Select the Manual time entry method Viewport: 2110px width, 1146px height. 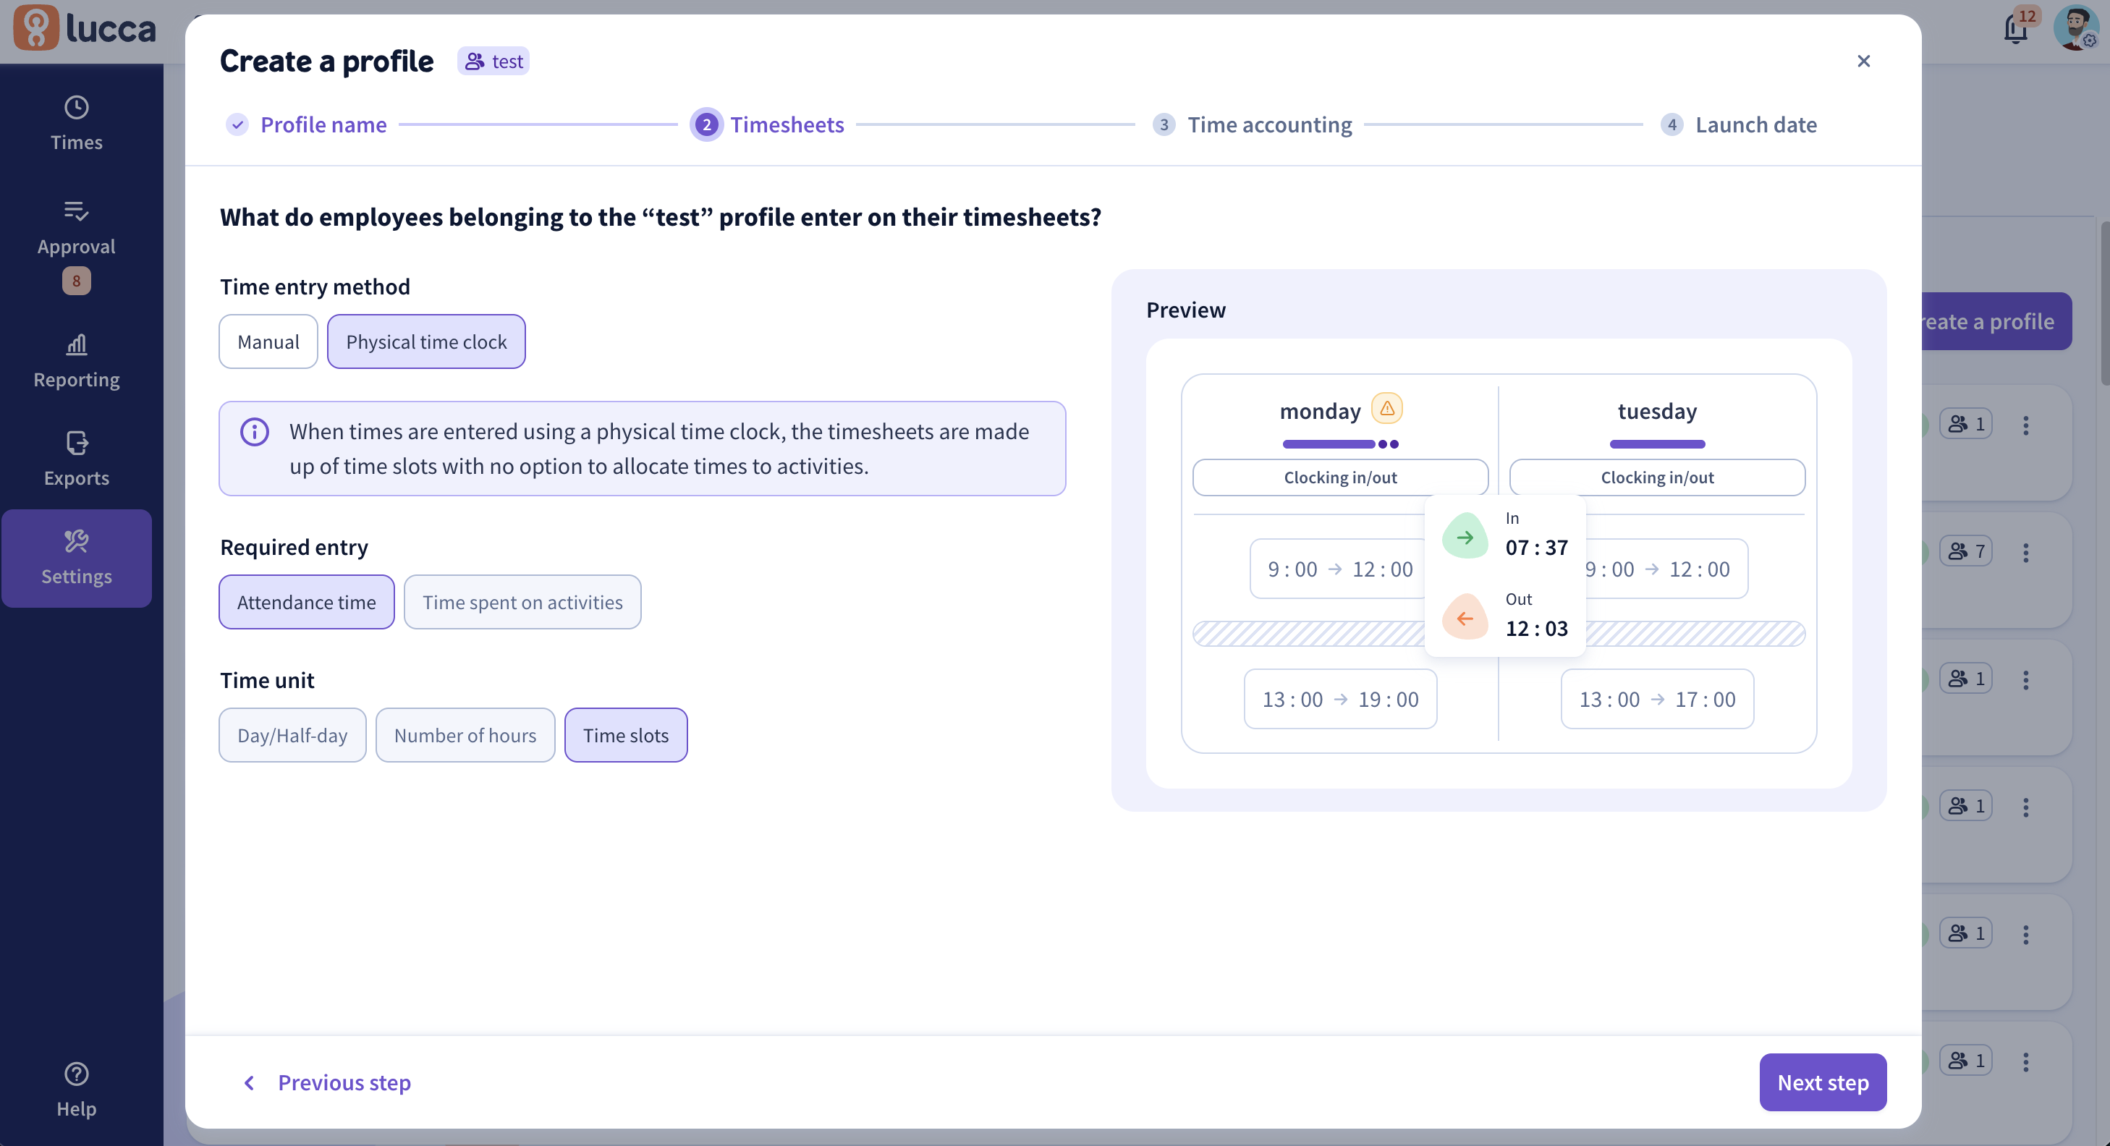click(x=268, y=341)
